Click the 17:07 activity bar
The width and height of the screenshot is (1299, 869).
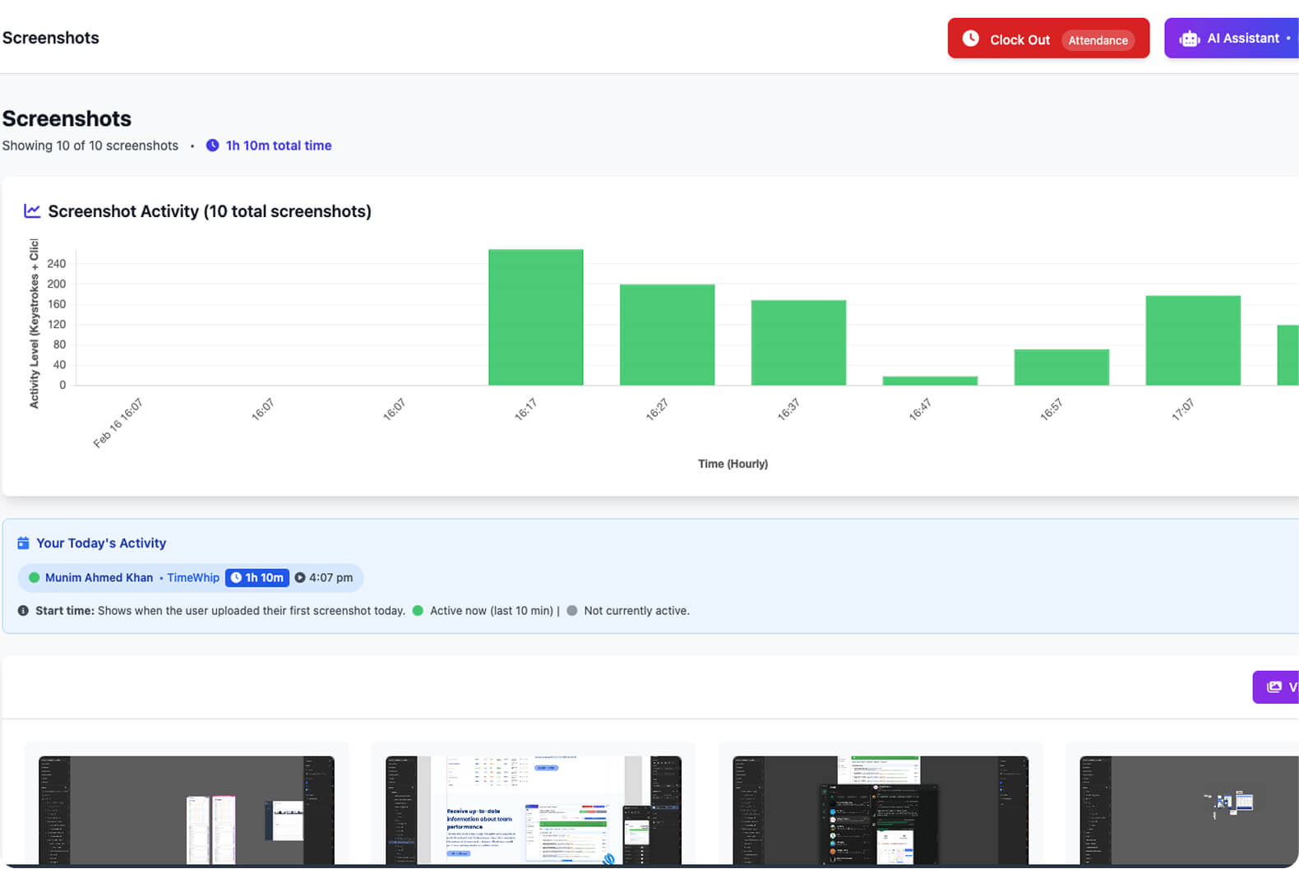point(1192,340)
